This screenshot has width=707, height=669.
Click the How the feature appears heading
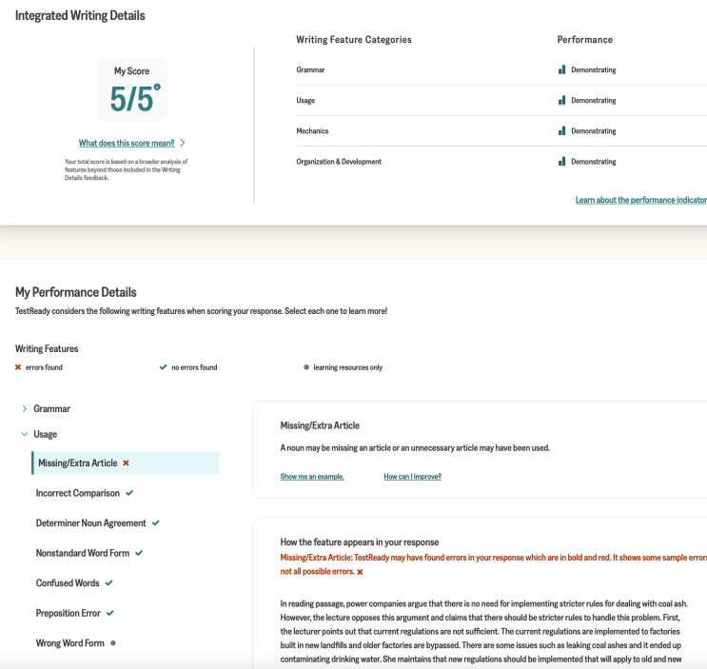[360, 542]
